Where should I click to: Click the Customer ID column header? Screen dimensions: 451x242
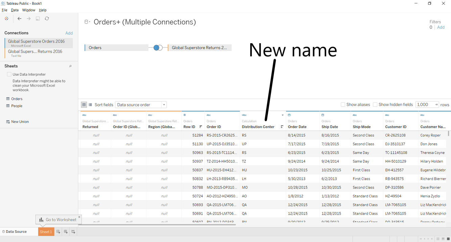pos(396,127)
